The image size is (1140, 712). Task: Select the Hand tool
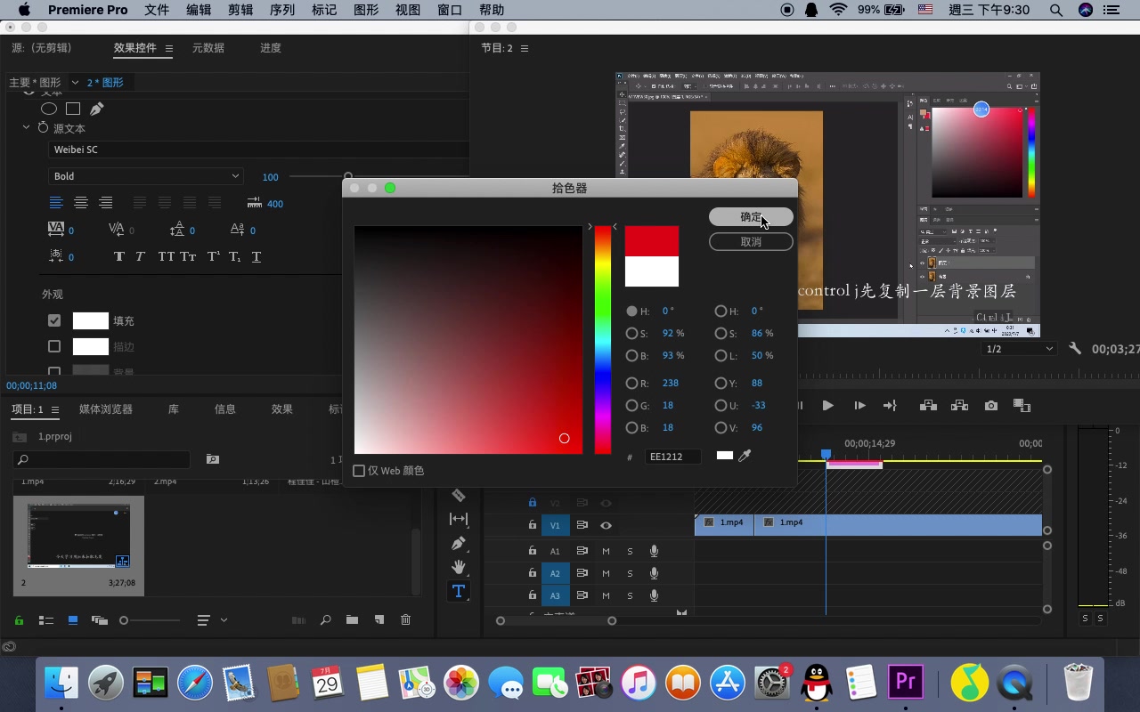[x=459, y=567]
